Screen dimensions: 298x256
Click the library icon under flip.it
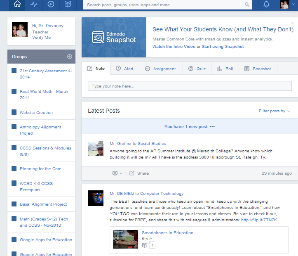pos(145,245)
